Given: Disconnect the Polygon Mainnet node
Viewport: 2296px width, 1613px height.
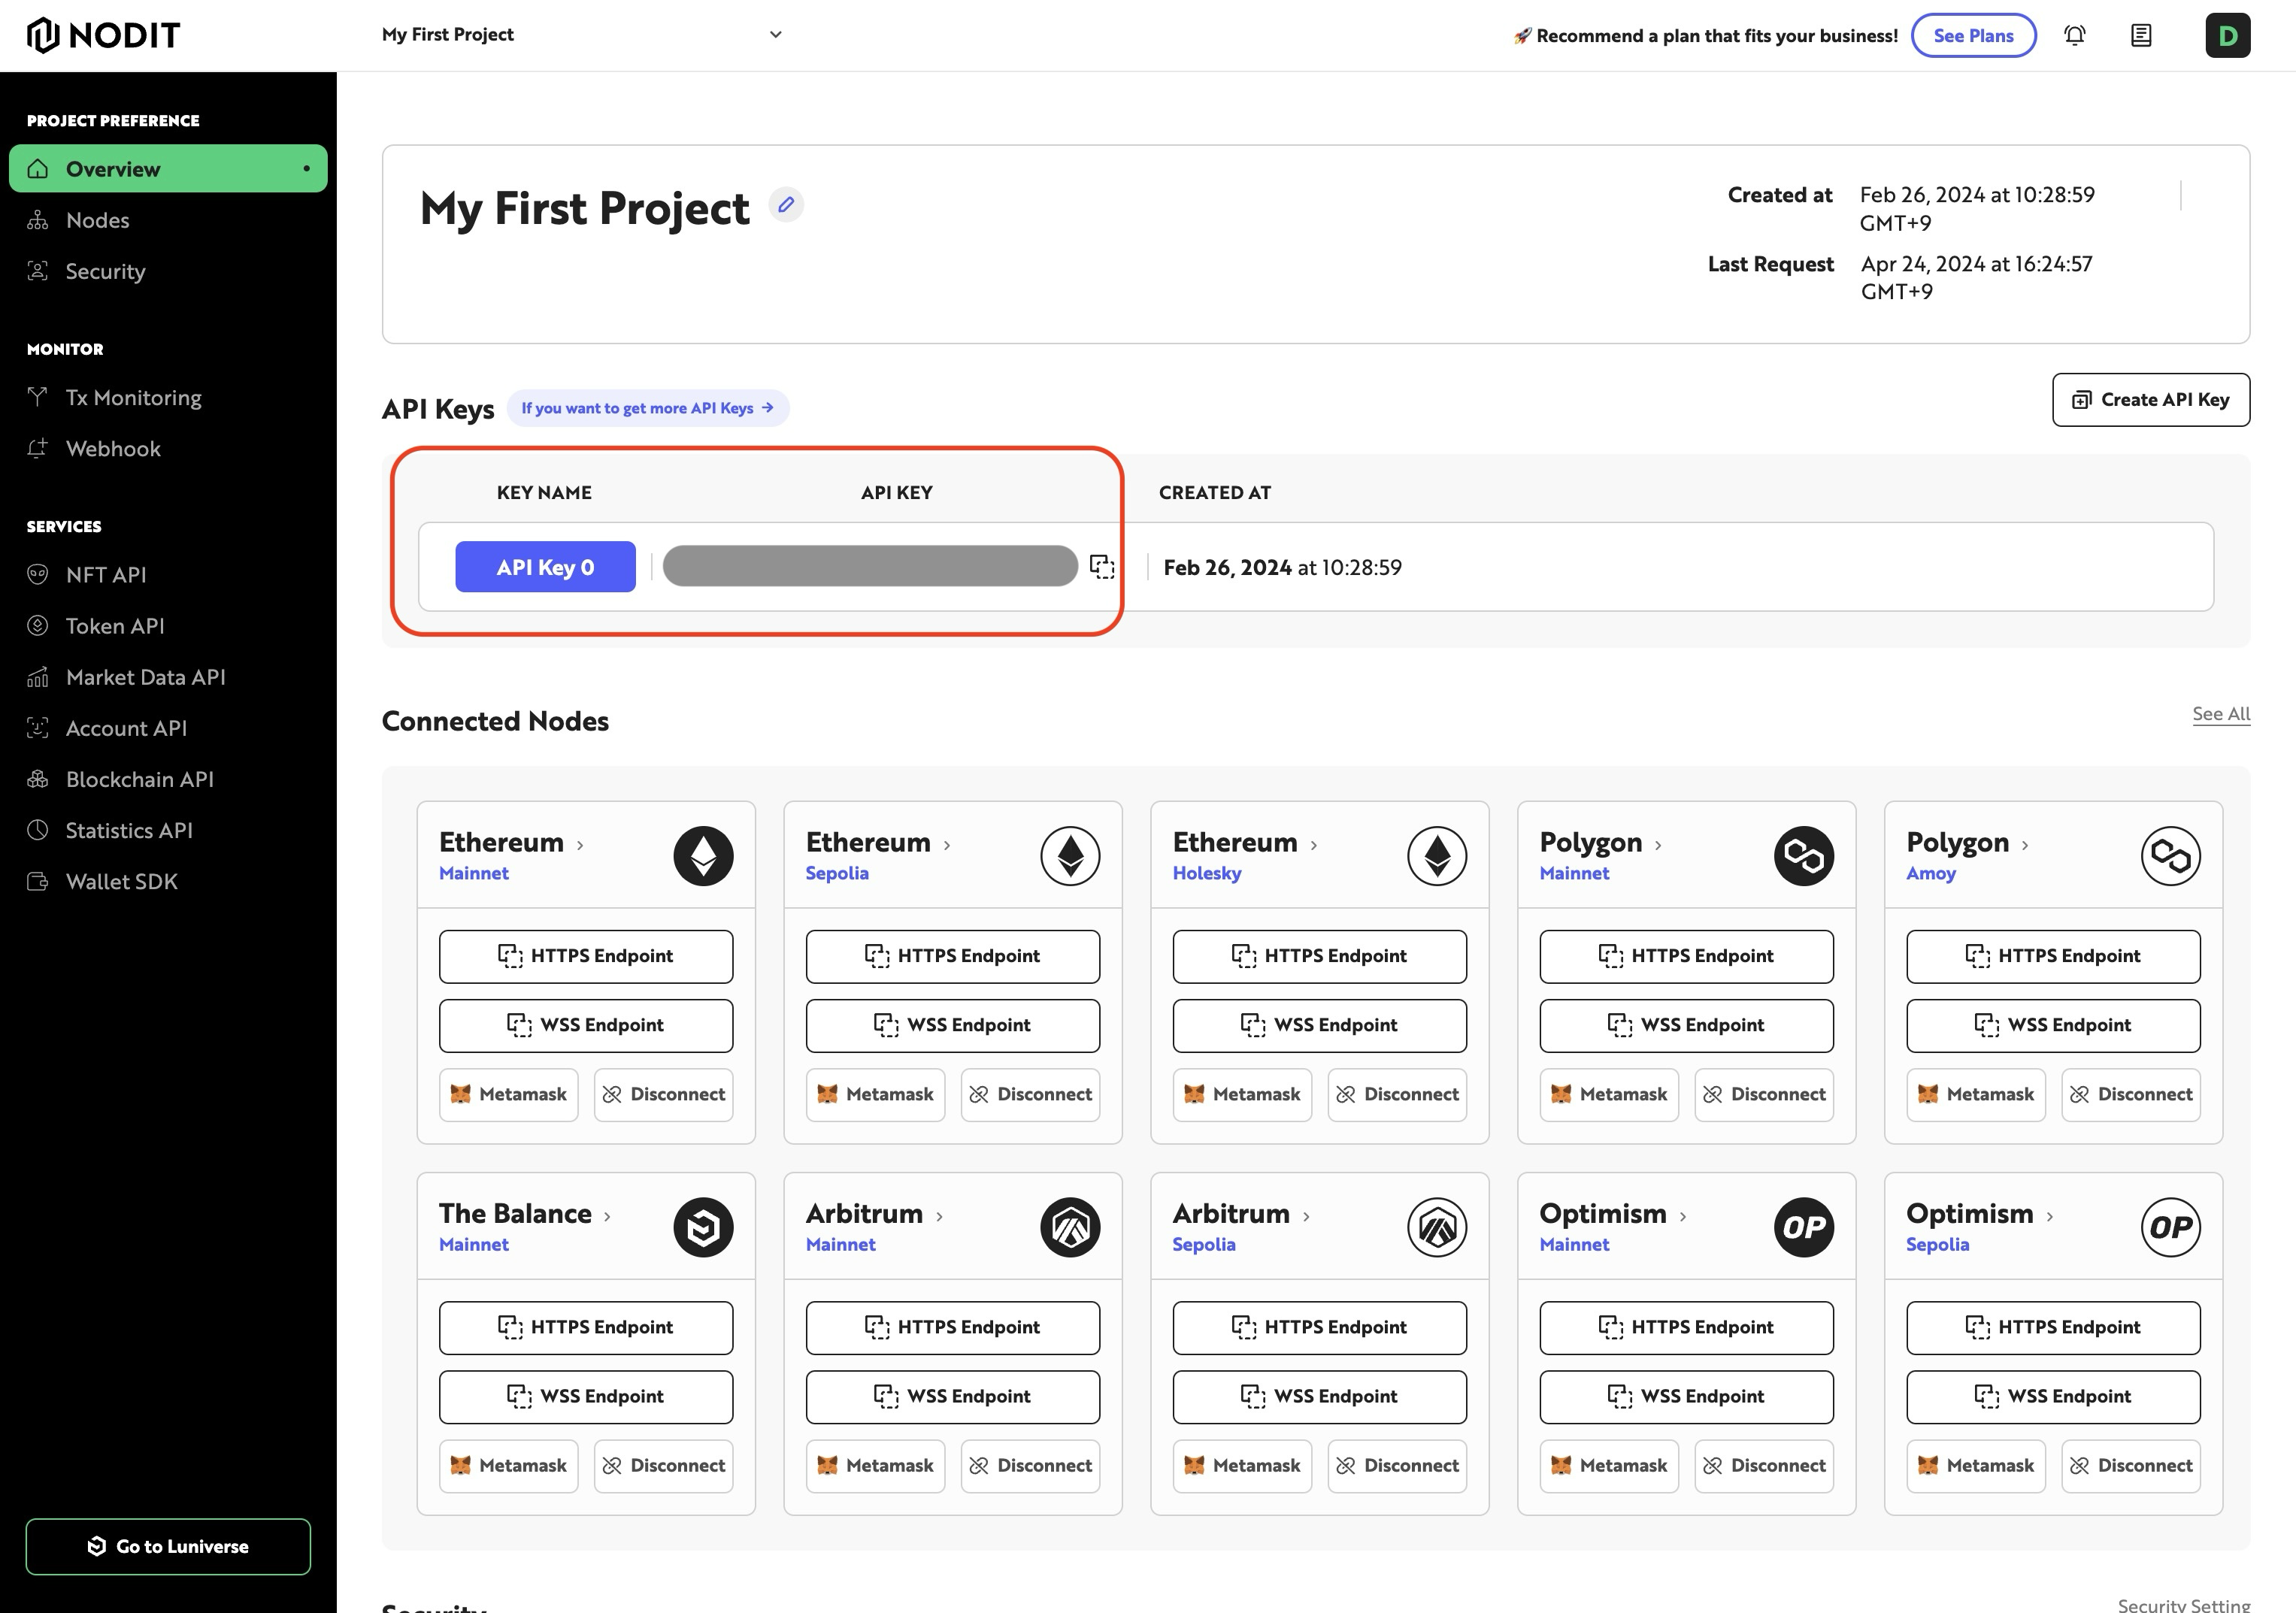Looking at the screenshot, I should [1764, 1094].
